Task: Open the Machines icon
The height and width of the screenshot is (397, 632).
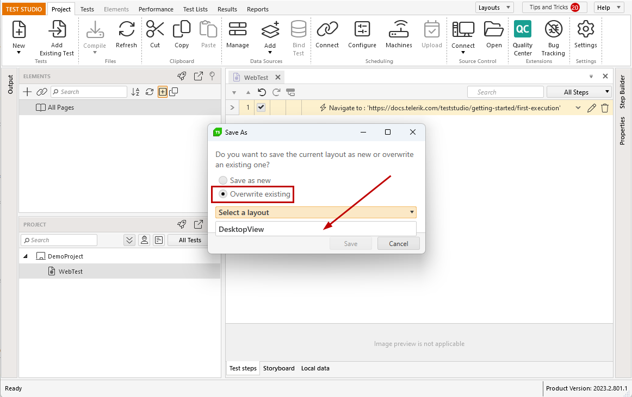Action: coord(399,29)
